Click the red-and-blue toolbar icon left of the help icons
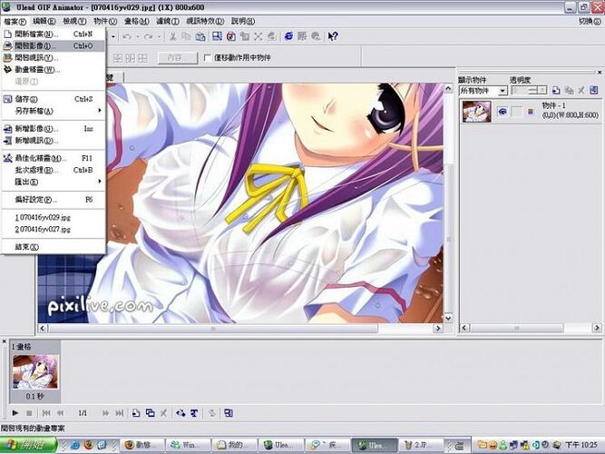This screenshot has width=605, height=454. [230, 36]
